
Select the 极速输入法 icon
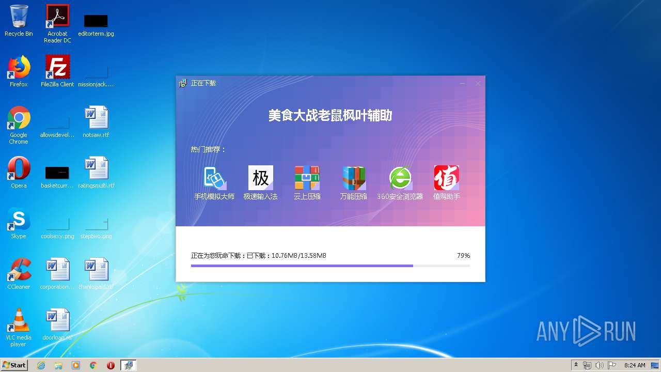tap(260, 178)
